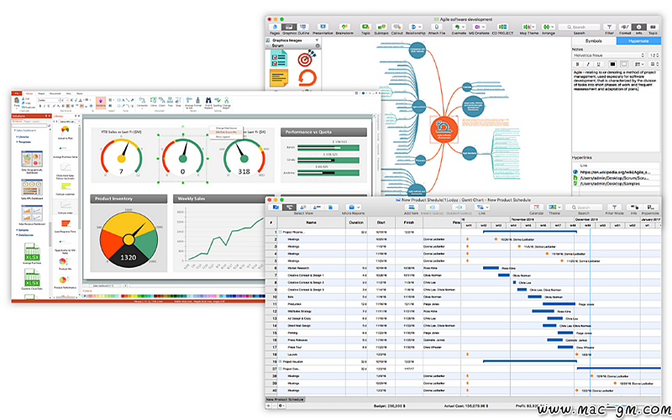This screenshot has height=420, width=672.
Task: Open Micro Reports dropdown in Gantt window
Action: (354, 207)
